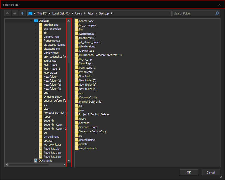Open dropdown after Desktop in breadcrumb
Screen dimensions: 225x180
point(112,13)
